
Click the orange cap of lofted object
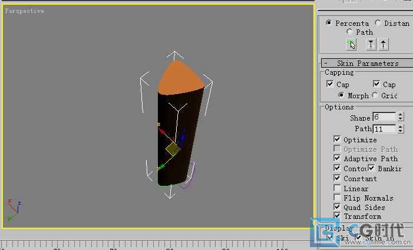click(x=180, y=78)
